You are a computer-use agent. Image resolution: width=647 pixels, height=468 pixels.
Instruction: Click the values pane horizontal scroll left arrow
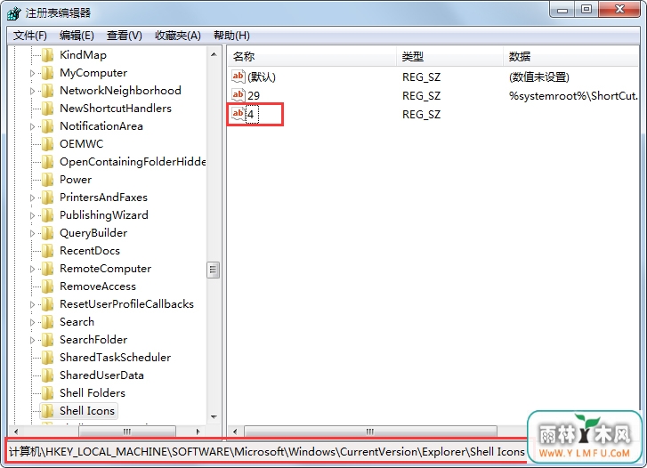click(235, 432)
